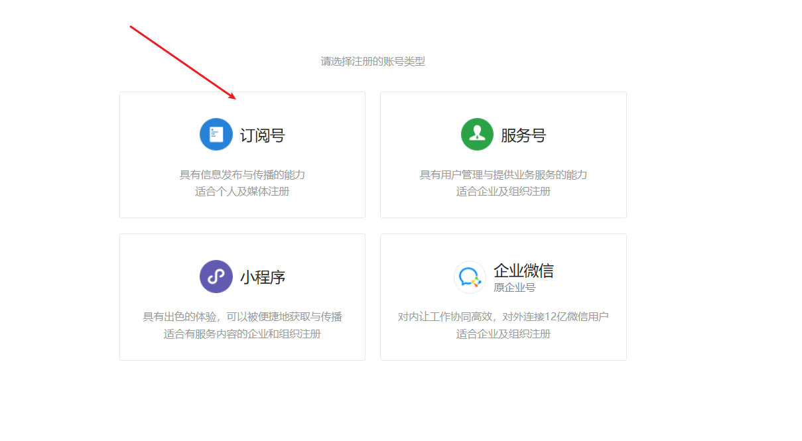This screenshot has width=802, height=441.
Task: Click the 企业微信 chat bubble icon
Action: click(x=470, y=277)
